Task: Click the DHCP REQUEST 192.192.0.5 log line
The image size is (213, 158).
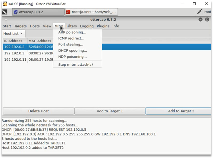Action: coord(44,130)
